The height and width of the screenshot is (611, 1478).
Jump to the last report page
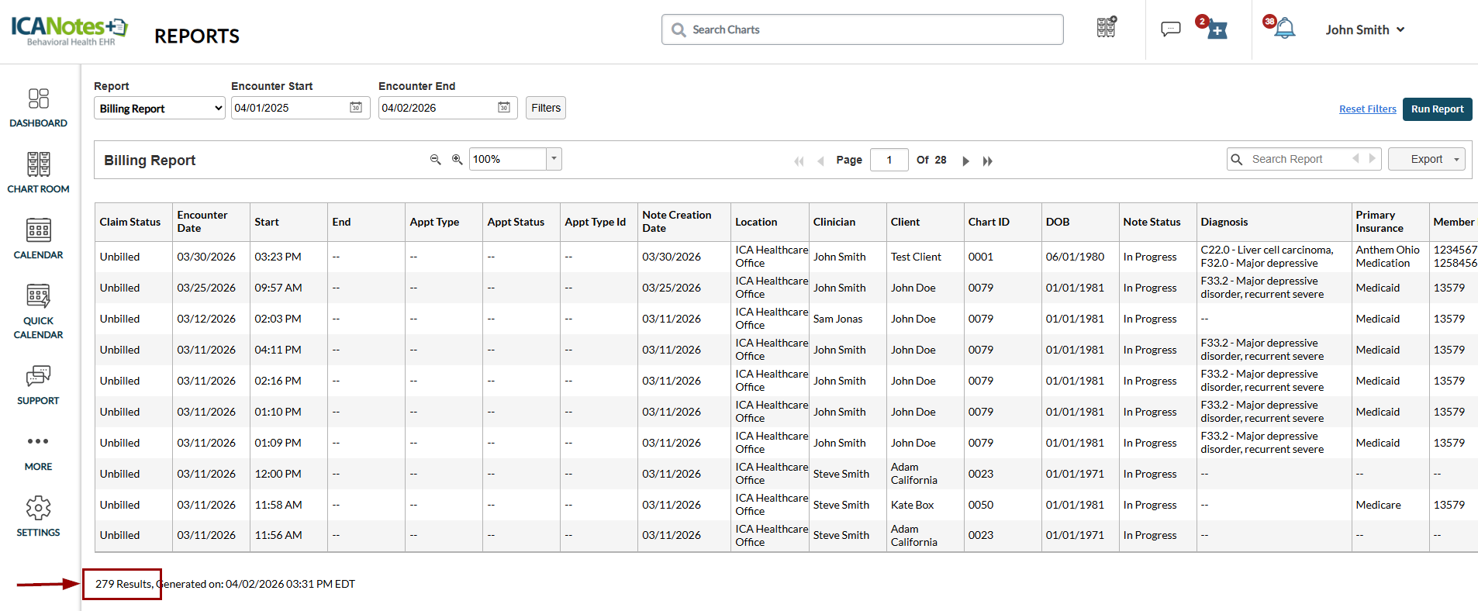coord(987,161)
